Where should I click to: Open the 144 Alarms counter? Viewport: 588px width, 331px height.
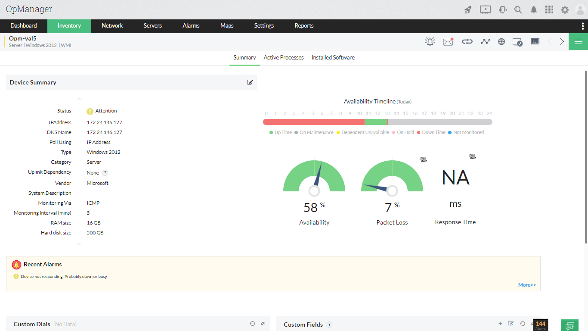coord(541,325)
